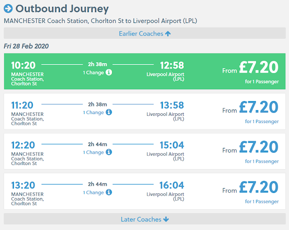Open 1 Change details for 11:20 coach

(93, 113)
